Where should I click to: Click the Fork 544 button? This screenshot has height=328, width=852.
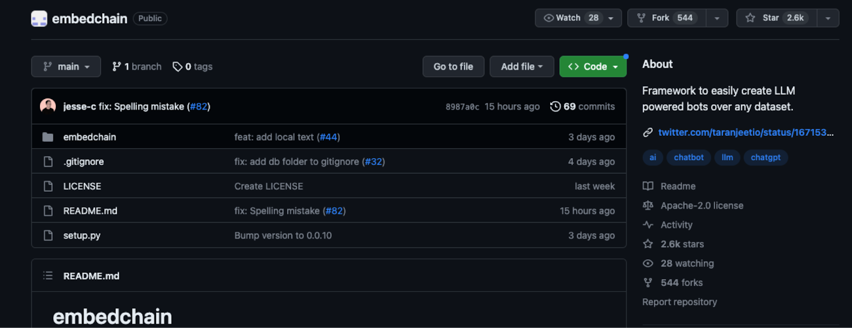[667, 18]
